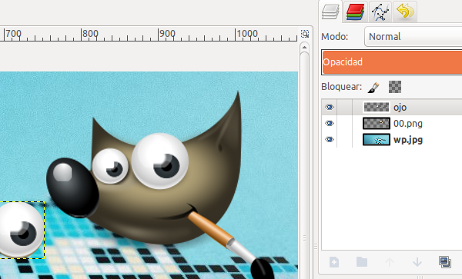
Task: Open the Channels tab
Action: (x=355, y=12)
